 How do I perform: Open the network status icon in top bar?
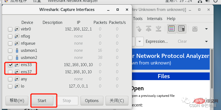pyautogui.click(x=200, y=1)
